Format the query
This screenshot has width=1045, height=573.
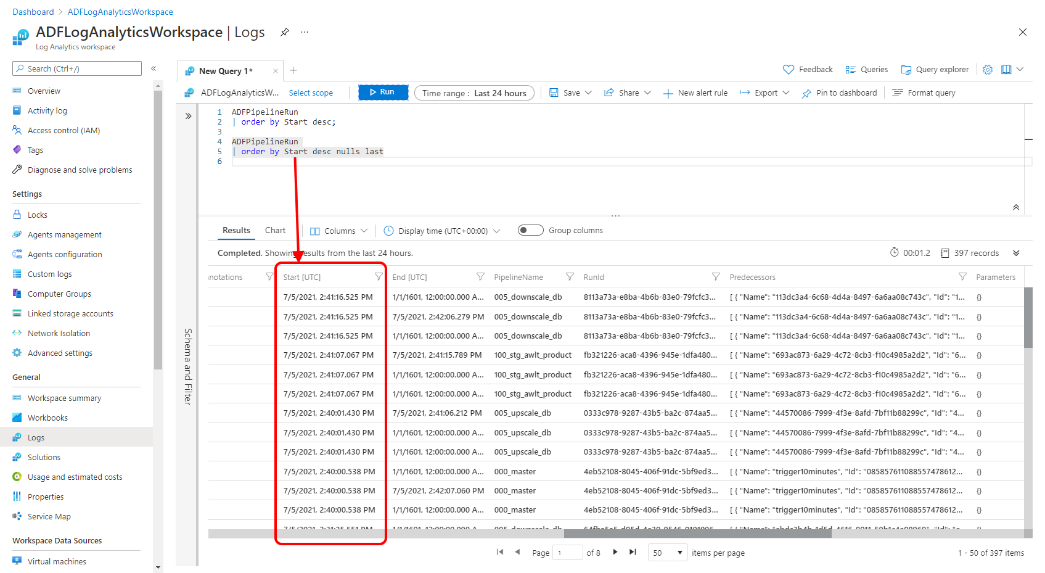pyautogui.click(x=923, y=93)
